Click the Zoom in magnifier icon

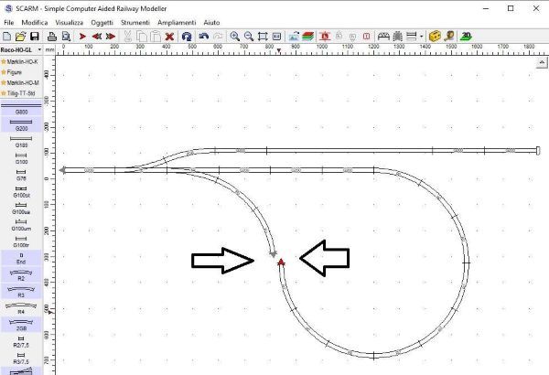click(x=235, y=36)
